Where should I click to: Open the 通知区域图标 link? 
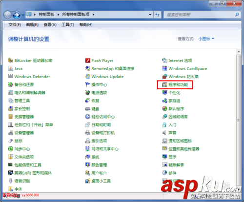[x=180, y=141]
